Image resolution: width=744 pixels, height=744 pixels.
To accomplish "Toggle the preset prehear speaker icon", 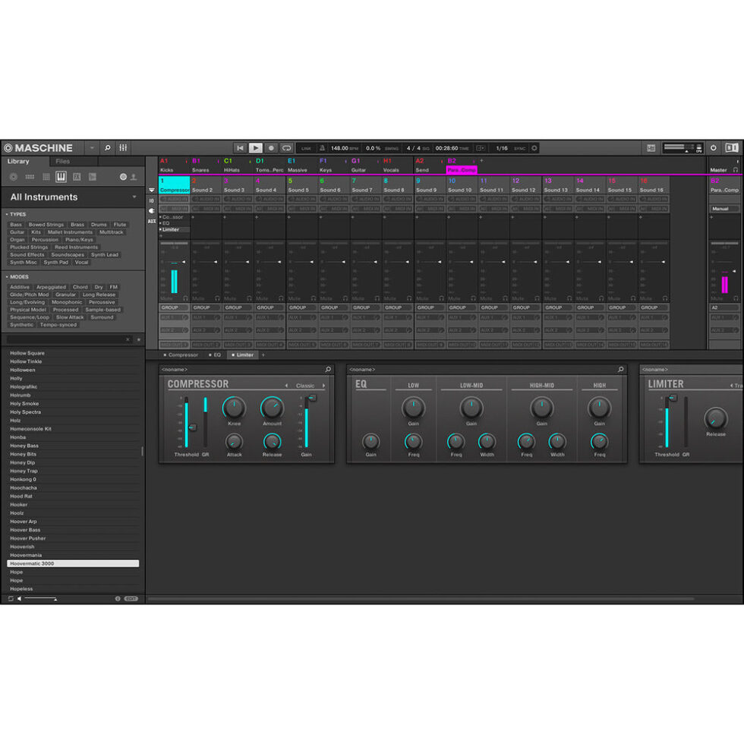I will (x=20, y=599).
